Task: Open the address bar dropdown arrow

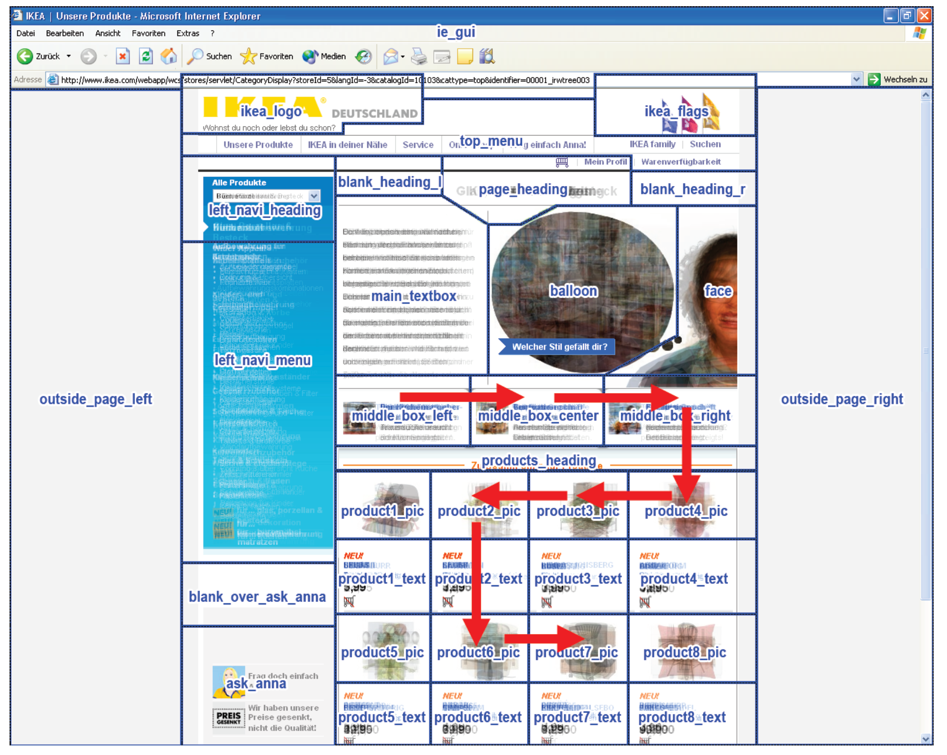Action: pyautogui.click(x=856, y=79)
